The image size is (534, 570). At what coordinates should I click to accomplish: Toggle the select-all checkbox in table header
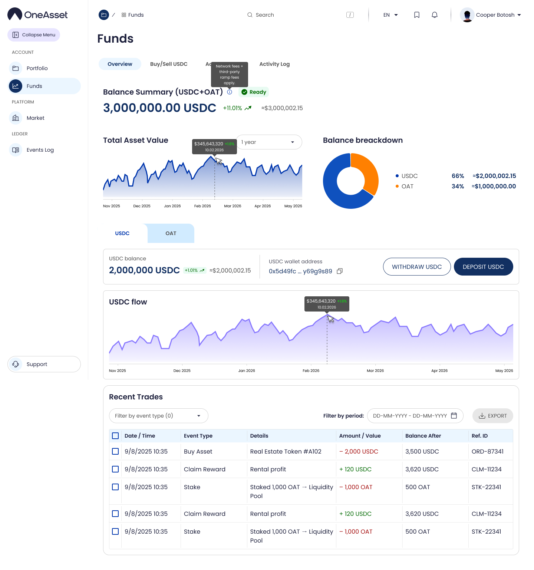pos(115,436)
